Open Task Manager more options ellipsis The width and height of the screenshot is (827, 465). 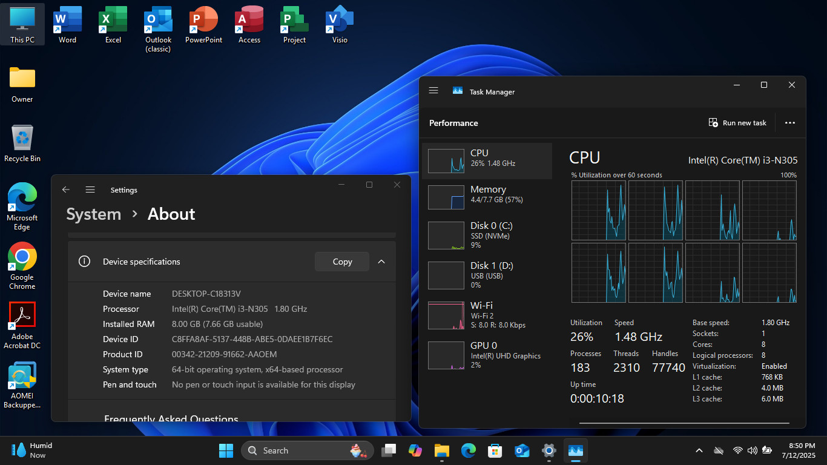[x=789, y=122]
